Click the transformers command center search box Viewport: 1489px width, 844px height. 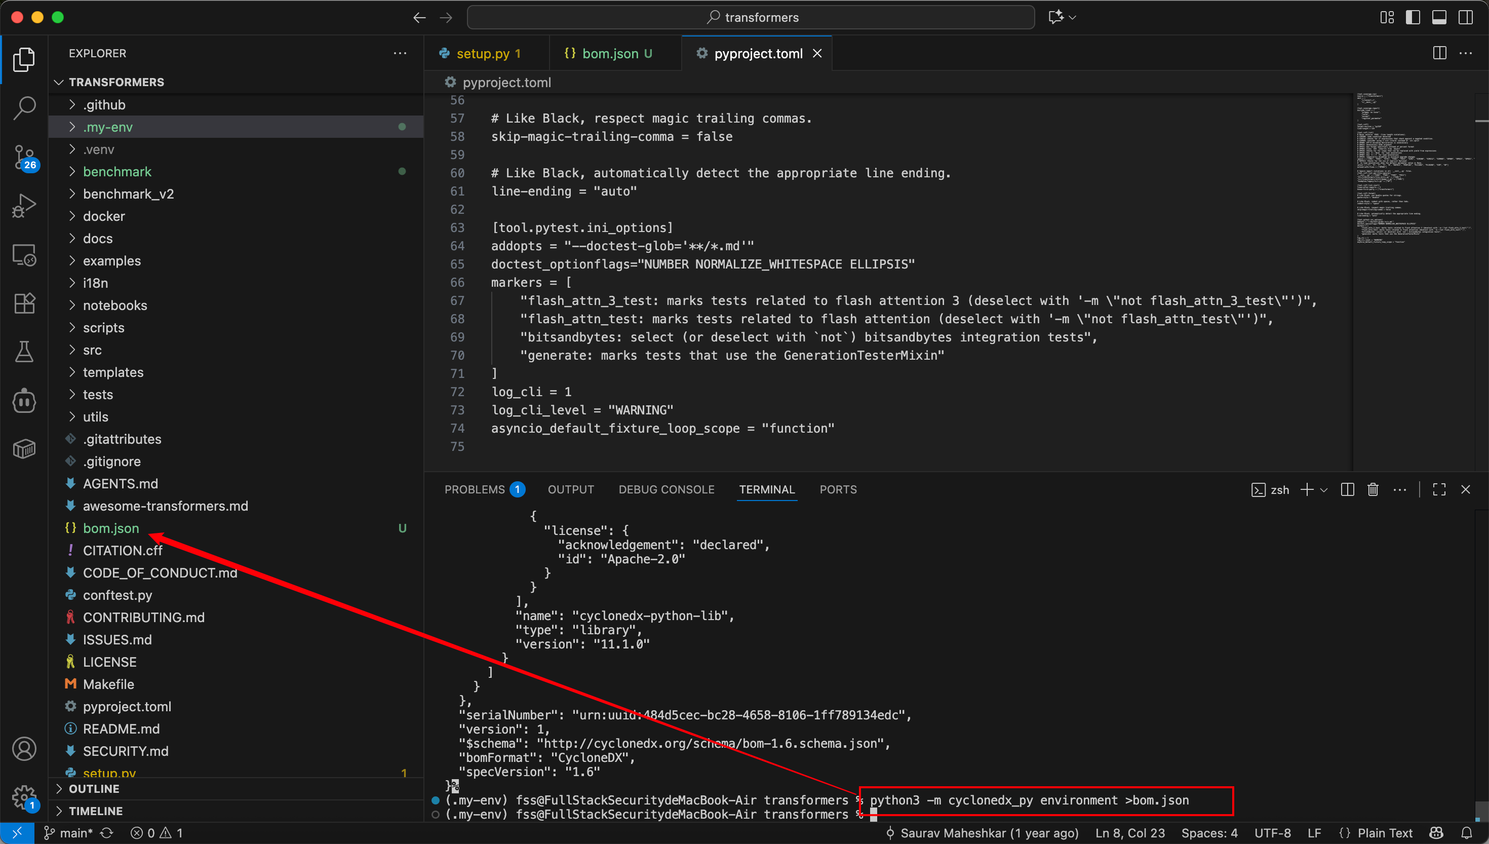click(x=751, y=17)
